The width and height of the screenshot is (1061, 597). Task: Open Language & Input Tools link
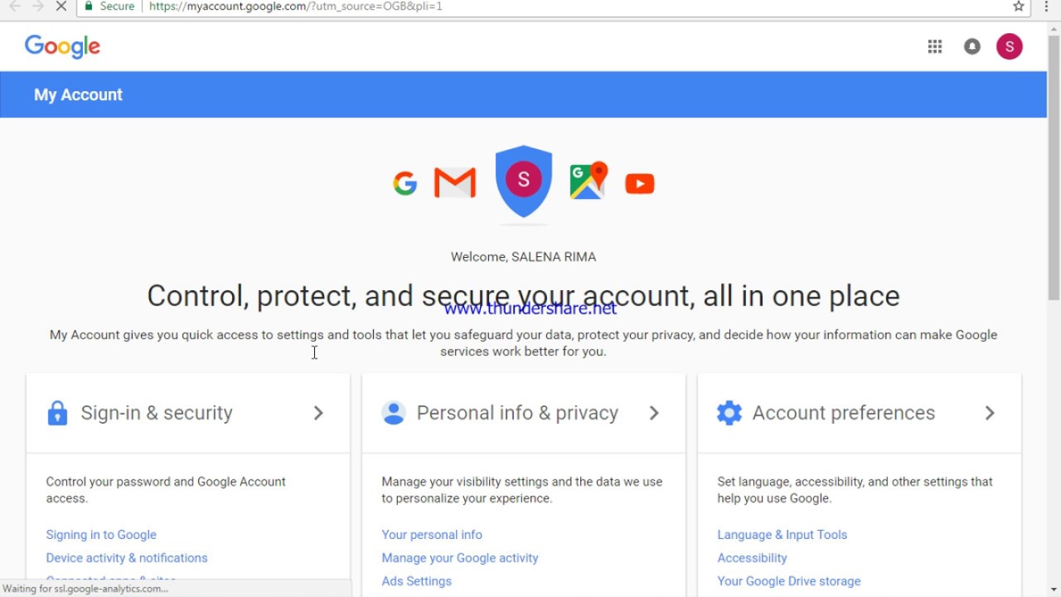click(782, 535)
